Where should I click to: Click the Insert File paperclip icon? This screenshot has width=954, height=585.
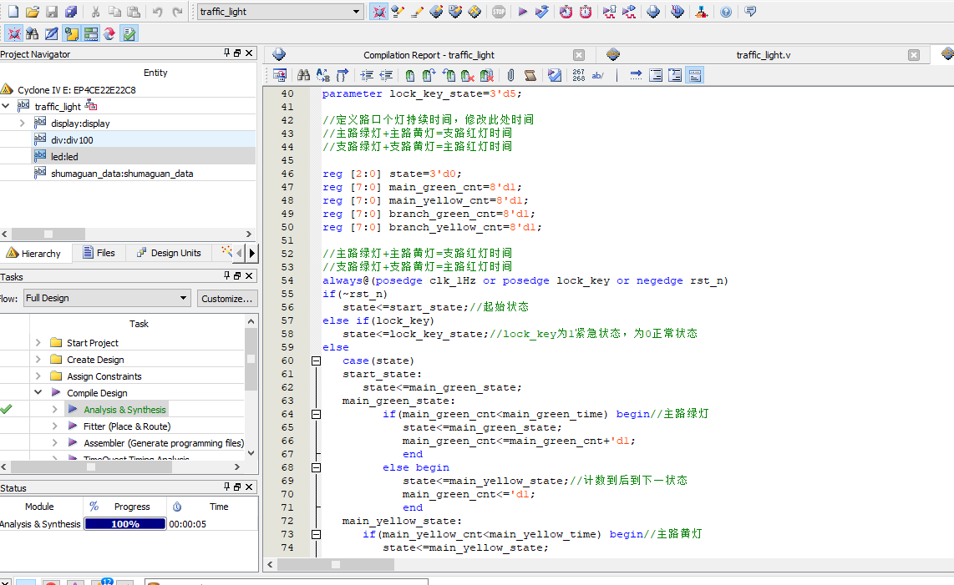click(x=511, y=75)
